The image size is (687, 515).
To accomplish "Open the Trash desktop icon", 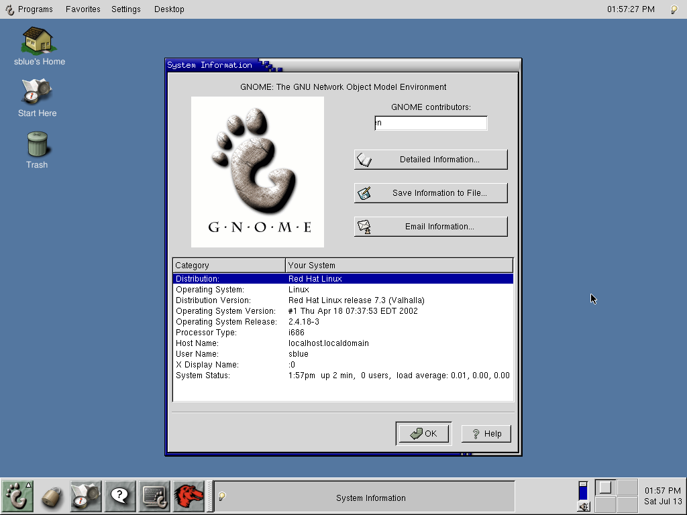I will point(37,144).
